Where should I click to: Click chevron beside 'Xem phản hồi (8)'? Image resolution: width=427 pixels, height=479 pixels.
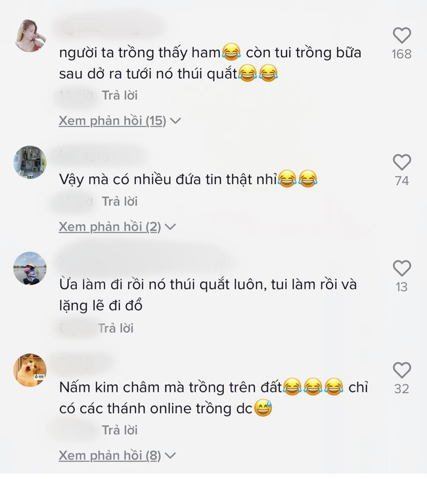click(x=170, y=456)
